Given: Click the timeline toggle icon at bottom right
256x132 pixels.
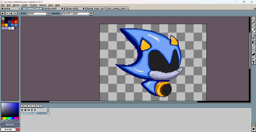Looking at the screenshot, I should click(253, 129).
